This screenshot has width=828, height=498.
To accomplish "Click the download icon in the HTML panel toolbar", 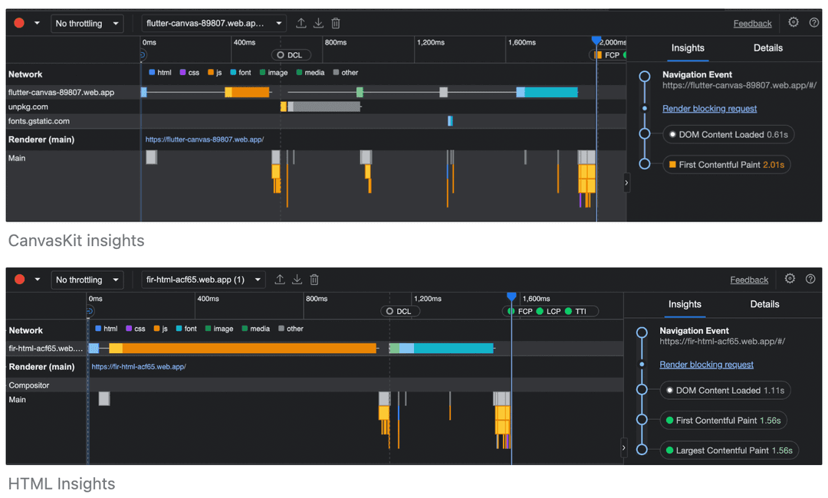I will click(x=297, y=280).
